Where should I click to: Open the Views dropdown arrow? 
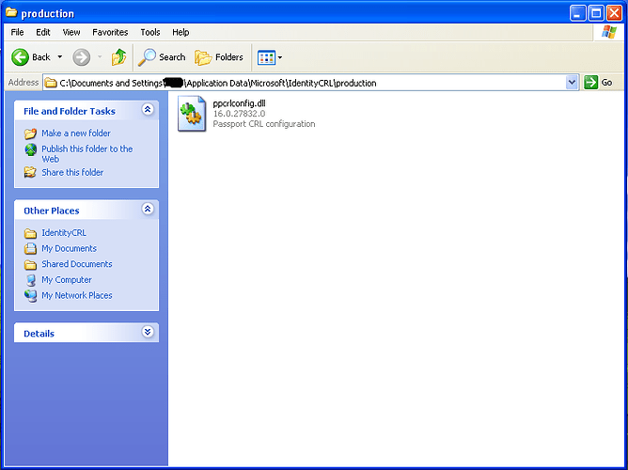click(x=280, y=57)
